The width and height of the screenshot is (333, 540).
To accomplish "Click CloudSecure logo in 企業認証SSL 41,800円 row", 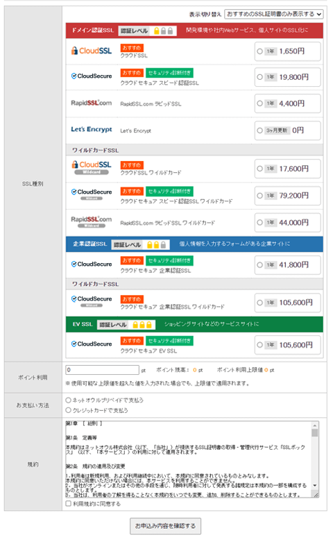I will tap(92, 264).
